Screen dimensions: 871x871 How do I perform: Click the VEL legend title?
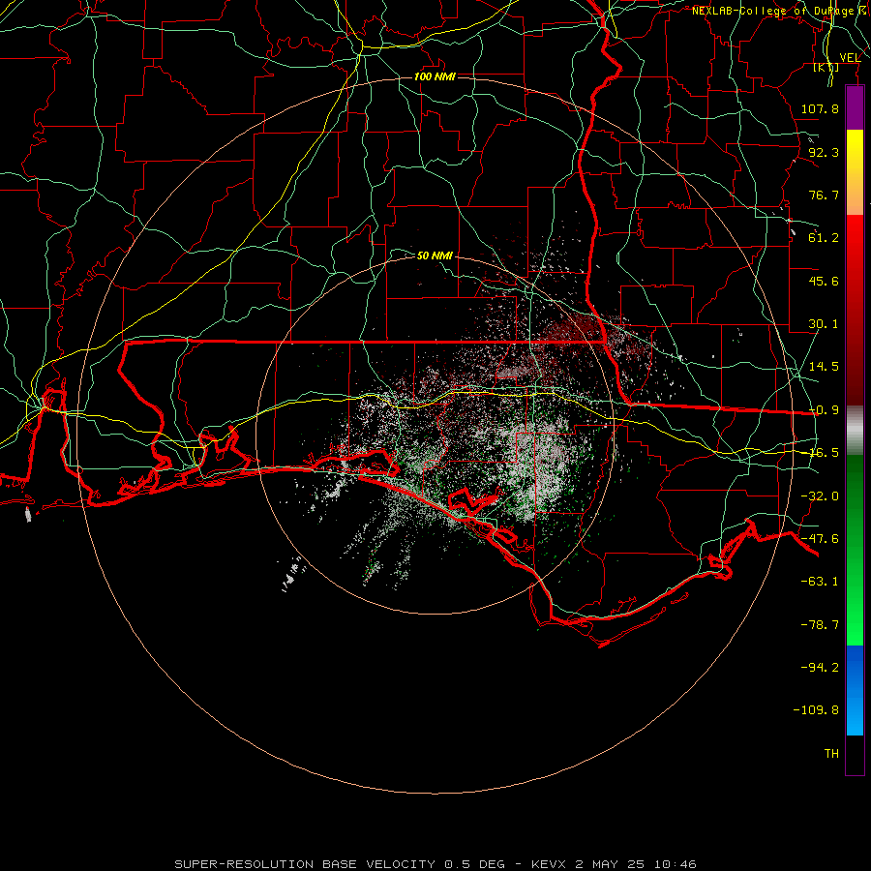click(850, 58)
